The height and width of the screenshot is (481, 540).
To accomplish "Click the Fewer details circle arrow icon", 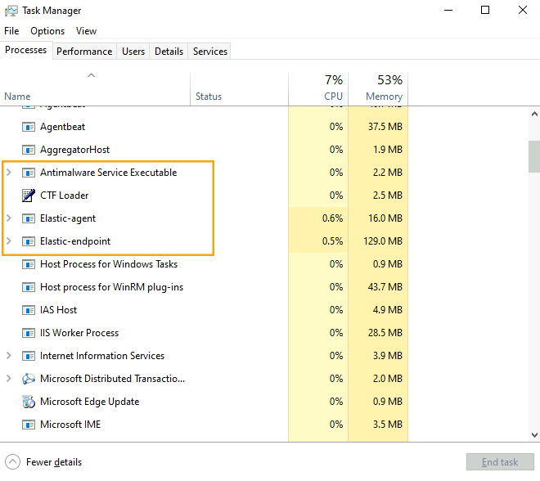I will (x=13, y=462).
